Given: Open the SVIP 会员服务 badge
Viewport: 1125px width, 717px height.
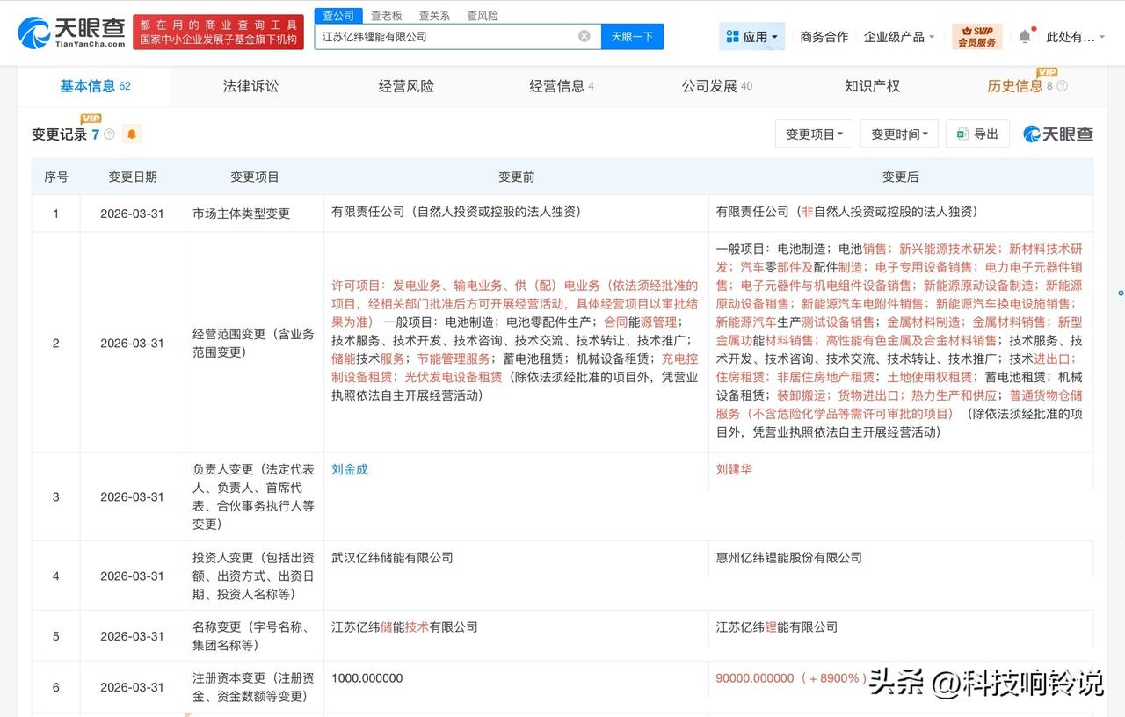Looking at the screenshot, I should [x=977, y=36].
